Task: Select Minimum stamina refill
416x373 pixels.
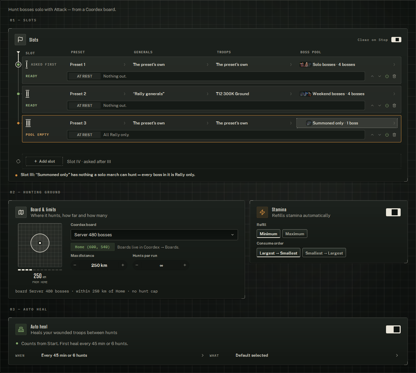Action: click(268, 234)
